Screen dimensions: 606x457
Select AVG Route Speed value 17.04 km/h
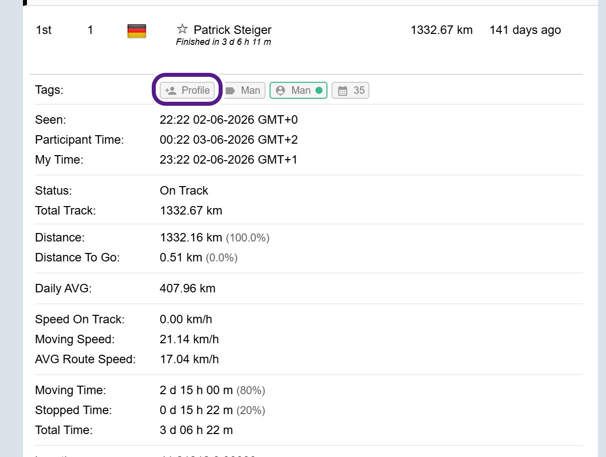189,359
